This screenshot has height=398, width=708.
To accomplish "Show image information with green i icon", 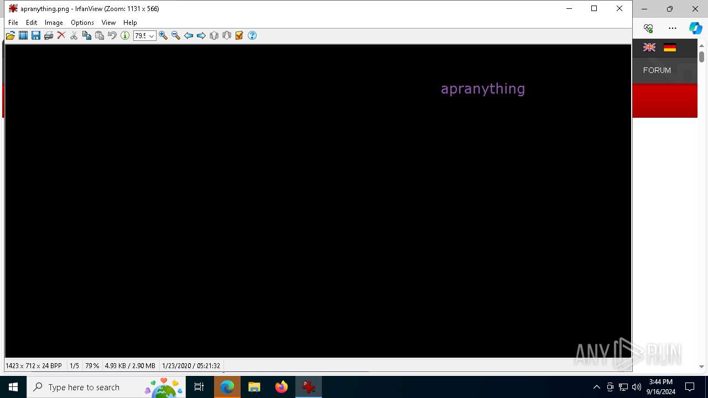I will coord(124,35).
